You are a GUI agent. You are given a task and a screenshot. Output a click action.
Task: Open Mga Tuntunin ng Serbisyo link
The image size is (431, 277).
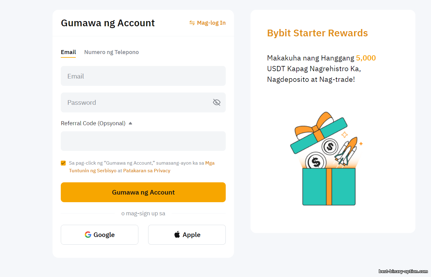click(x=93, y=171)
